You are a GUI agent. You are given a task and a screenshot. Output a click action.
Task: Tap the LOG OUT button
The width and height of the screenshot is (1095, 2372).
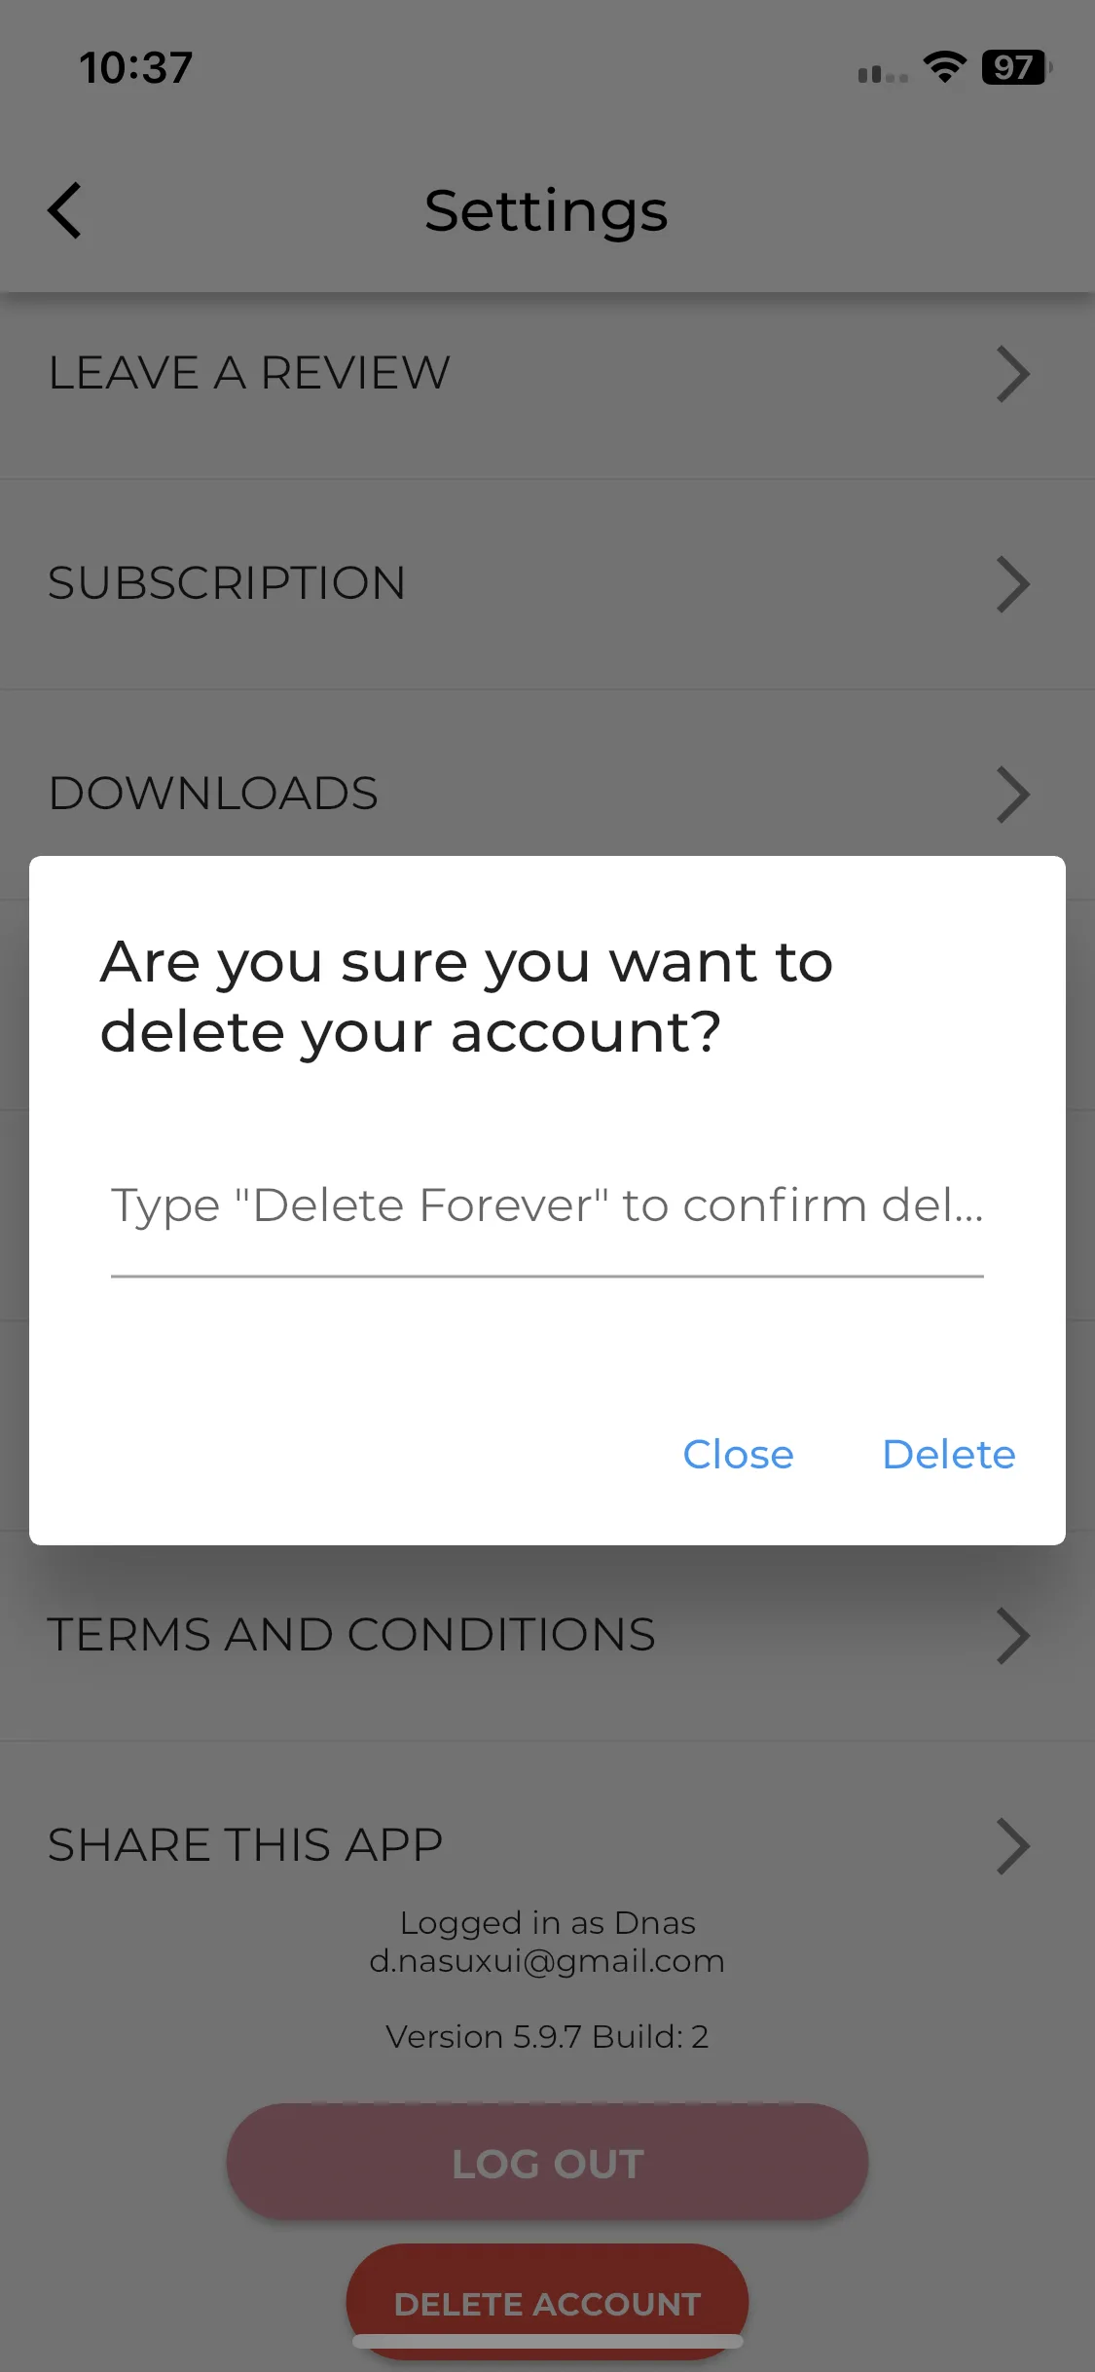tap(547, 2163)
